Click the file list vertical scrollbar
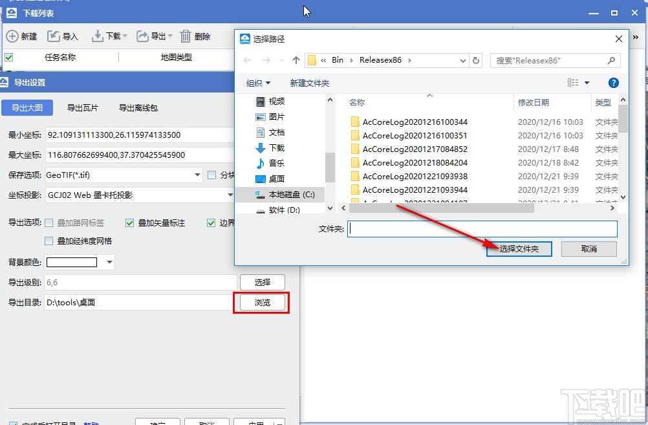This screenshot has height=425, width=648. coord(623,119)
